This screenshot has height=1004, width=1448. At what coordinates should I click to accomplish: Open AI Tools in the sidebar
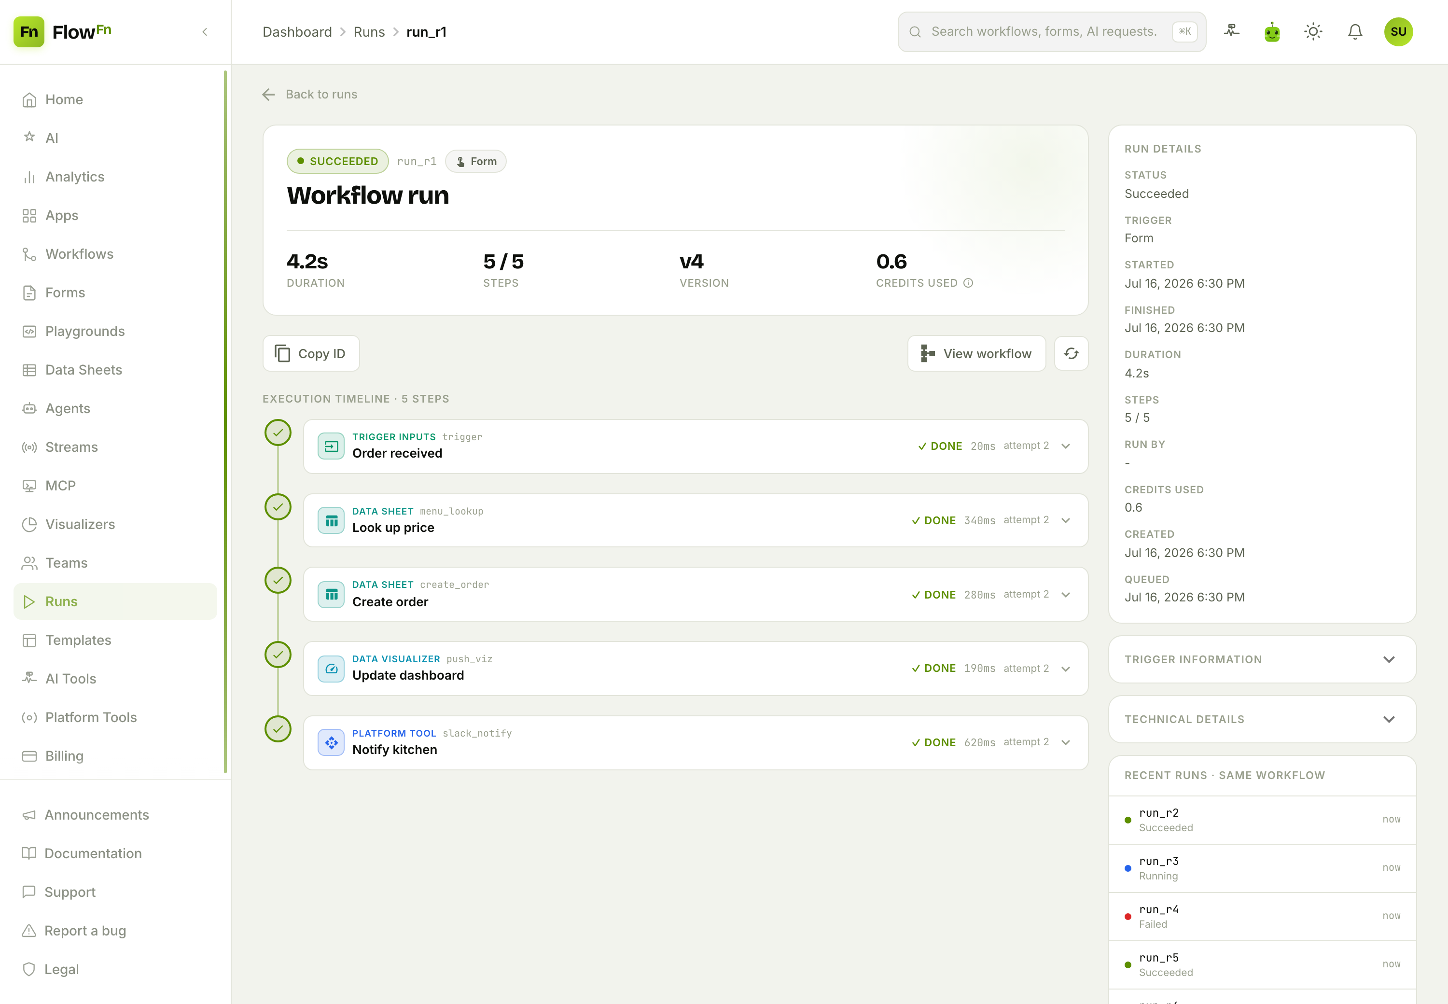(x=115, y=679)
